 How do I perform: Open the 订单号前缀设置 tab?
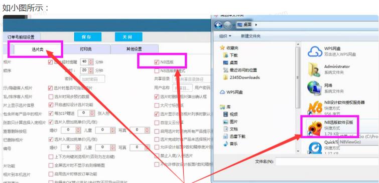pos(21,37)
